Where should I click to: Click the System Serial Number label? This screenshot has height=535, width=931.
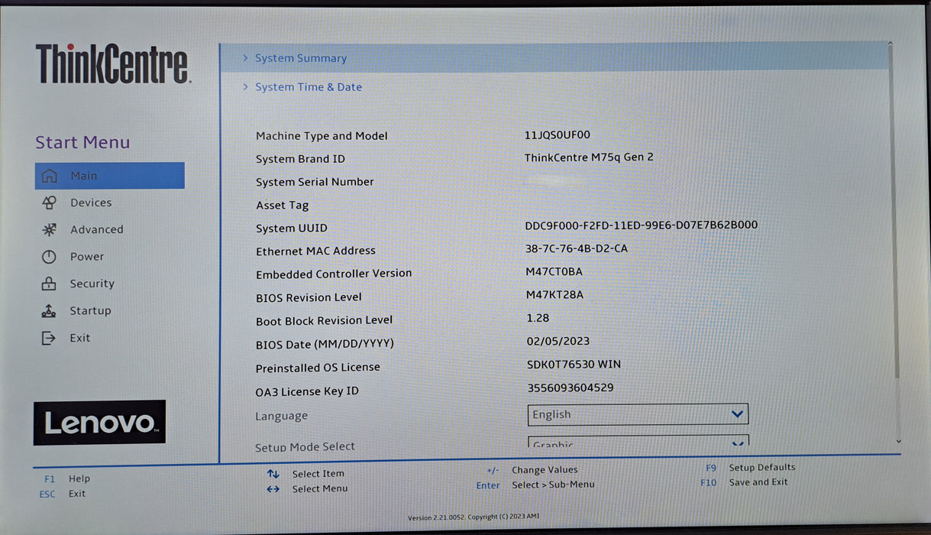(315, 182)
